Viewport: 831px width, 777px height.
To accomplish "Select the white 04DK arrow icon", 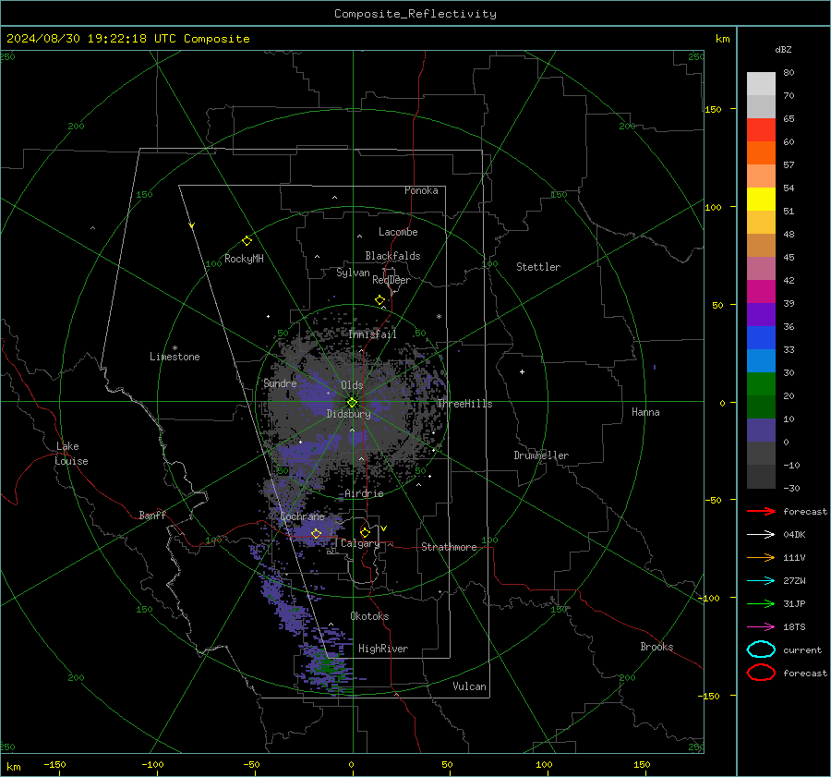I will pyautogui.click(x=761, y=534).
